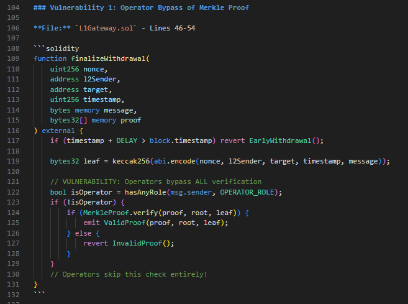This screenshot has width=408, height=304.
Task: Click 'bytes32[] memory proof' parameter
Action: tap(96, 121)
